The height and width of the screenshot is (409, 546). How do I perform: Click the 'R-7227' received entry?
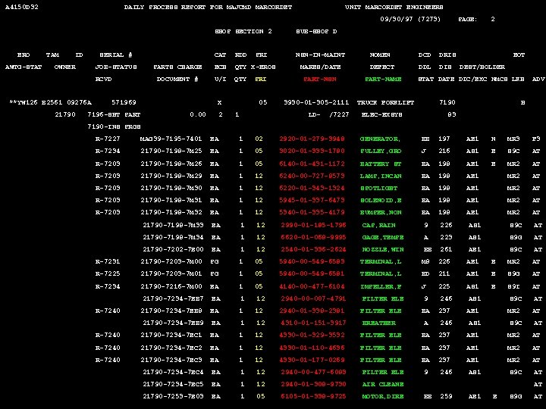pos(108,139)
